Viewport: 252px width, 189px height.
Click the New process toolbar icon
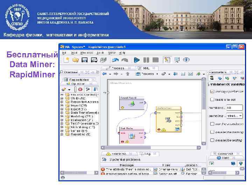click(x=66, y=60)
